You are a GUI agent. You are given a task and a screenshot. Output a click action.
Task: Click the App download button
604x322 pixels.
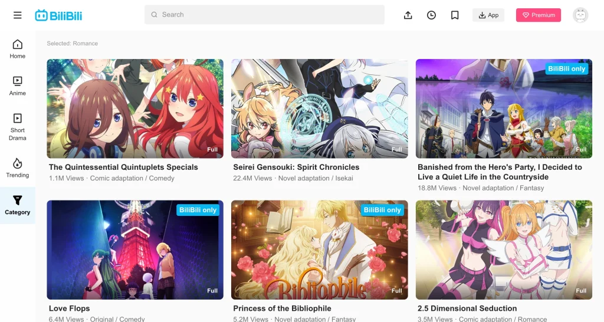pyautogui.click(x=488, y=15)
